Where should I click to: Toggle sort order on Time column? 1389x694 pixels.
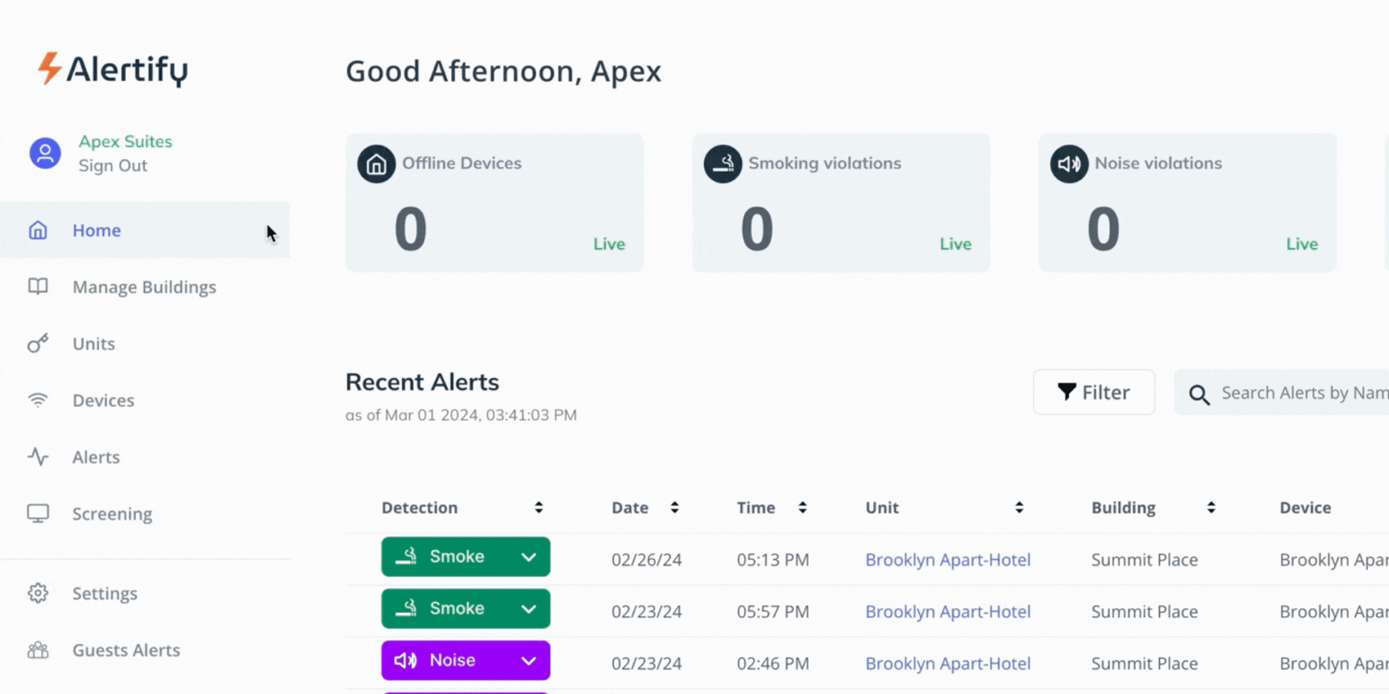coord(802,508)
